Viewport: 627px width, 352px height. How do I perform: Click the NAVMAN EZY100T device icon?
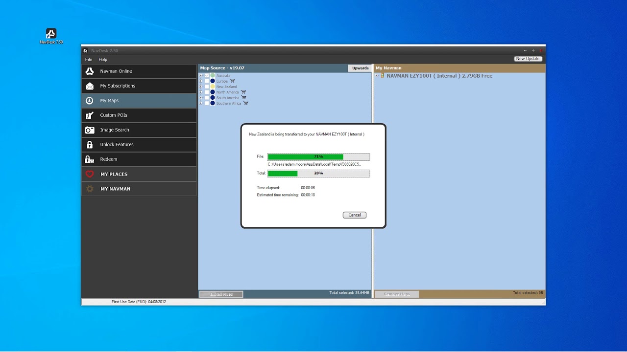pyautogui.click(x=383, y=76)
